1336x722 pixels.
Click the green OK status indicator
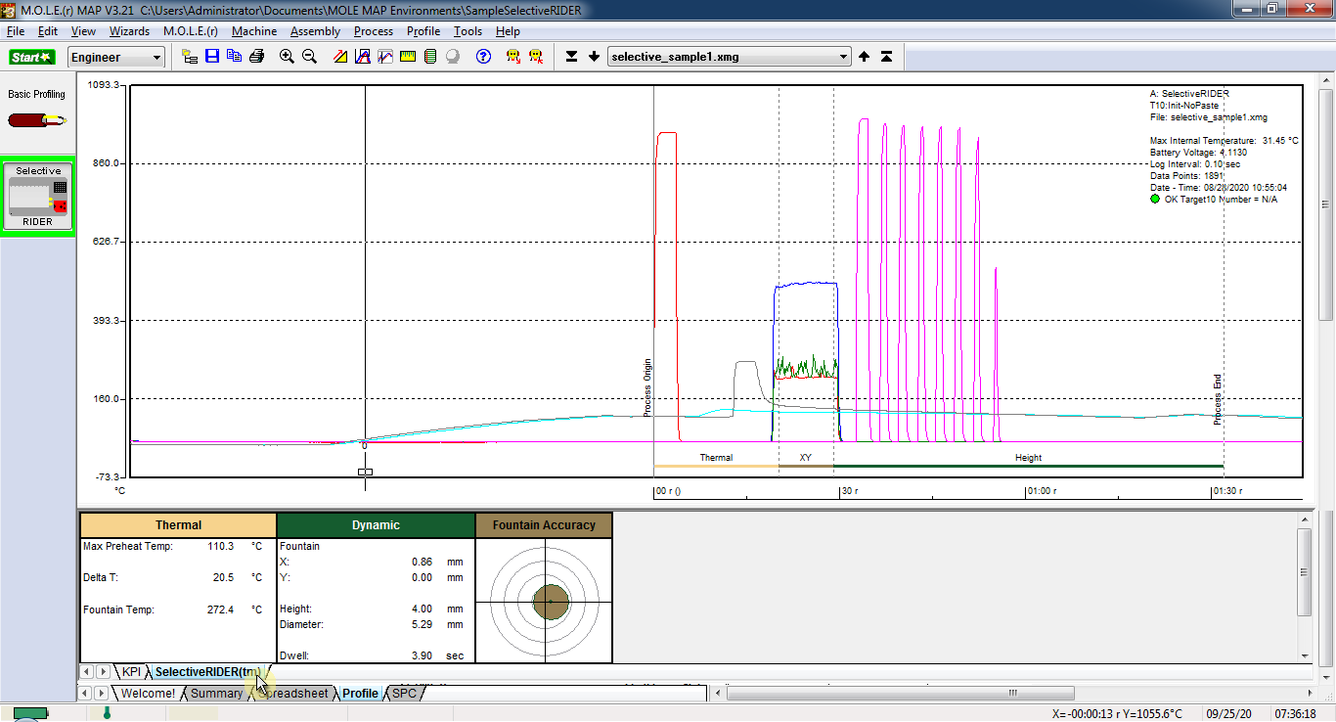click(x=1155, y=200)
